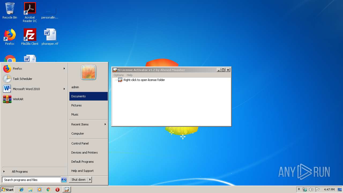The image size is (343, 193).
Task: Select the 'Right-click to open license folder' tree item
Action: (144, 80)
